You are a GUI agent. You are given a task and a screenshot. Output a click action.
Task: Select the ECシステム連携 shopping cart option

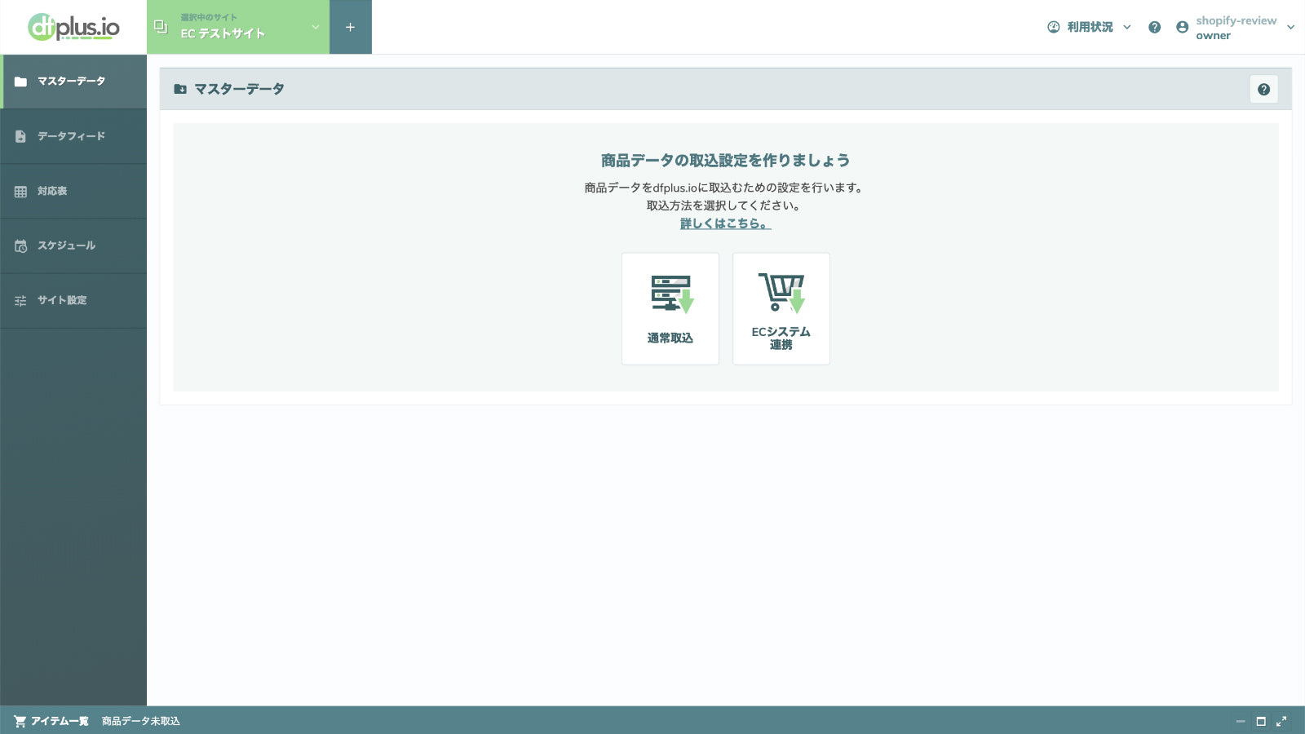[x=781, y=307]
